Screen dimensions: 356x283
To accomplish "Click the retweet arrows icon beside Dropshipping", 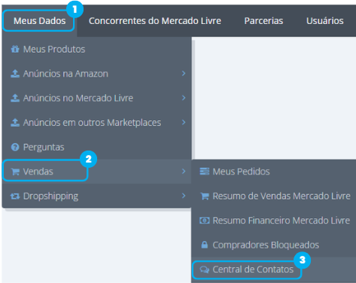I will [x=15, y=196].
